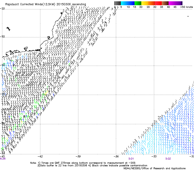Click the '35' label under color bar

161,7
